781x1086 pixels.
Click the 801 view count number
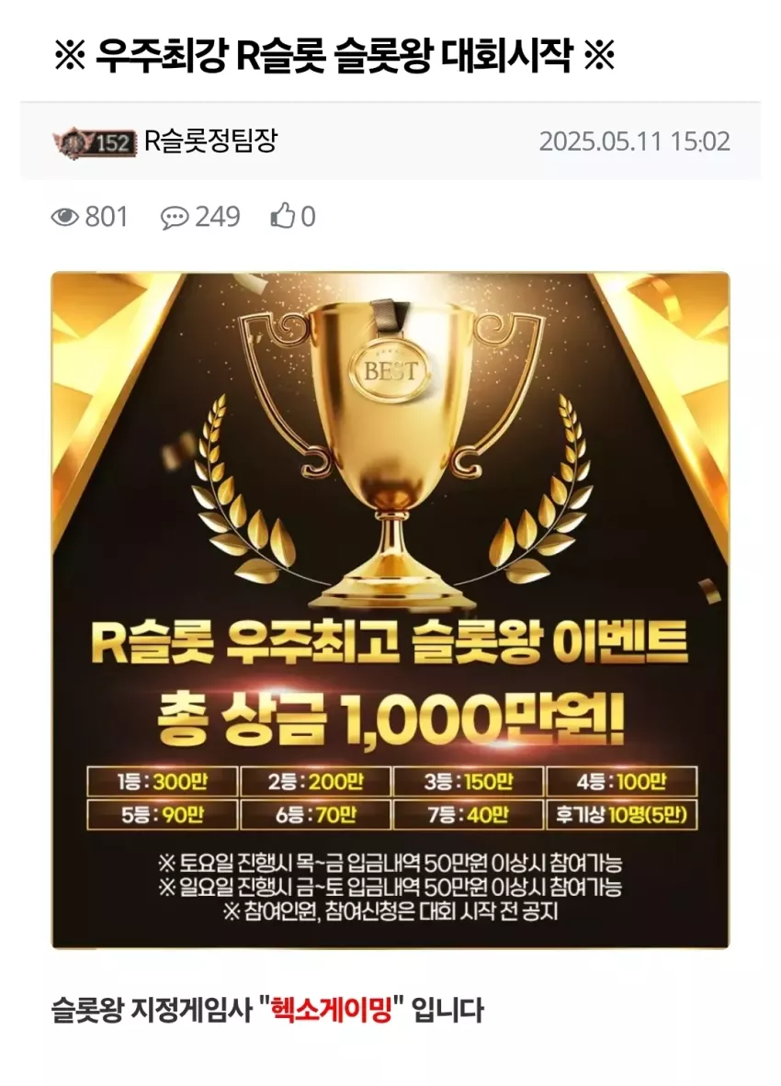click(106, 218)
